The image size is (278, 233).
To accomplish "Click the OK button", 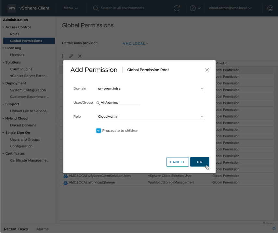I will [199, 162].
